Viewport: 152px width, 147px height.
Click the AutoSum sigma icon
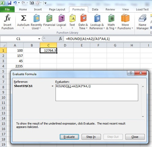click(23, 18)
